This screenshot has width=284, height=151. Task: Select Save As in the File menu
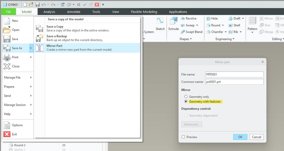pos(16,48)
